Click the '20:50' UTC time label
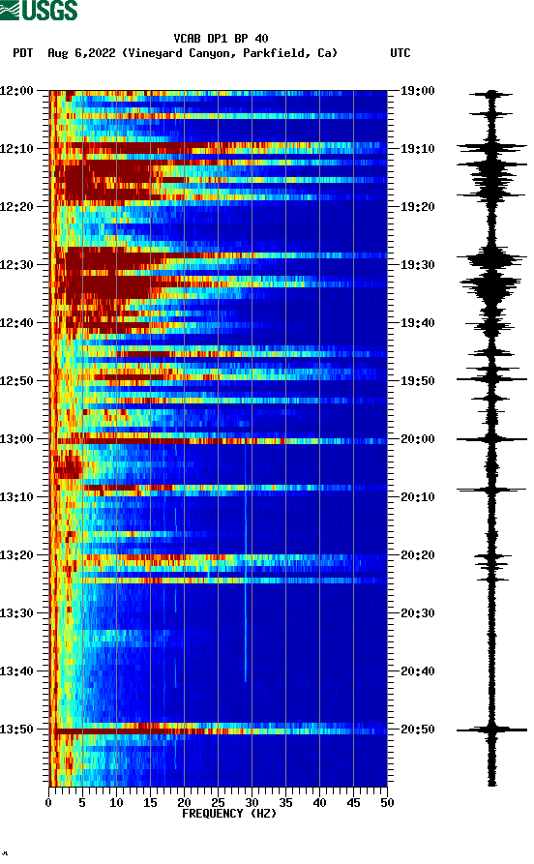 point(418,729)
